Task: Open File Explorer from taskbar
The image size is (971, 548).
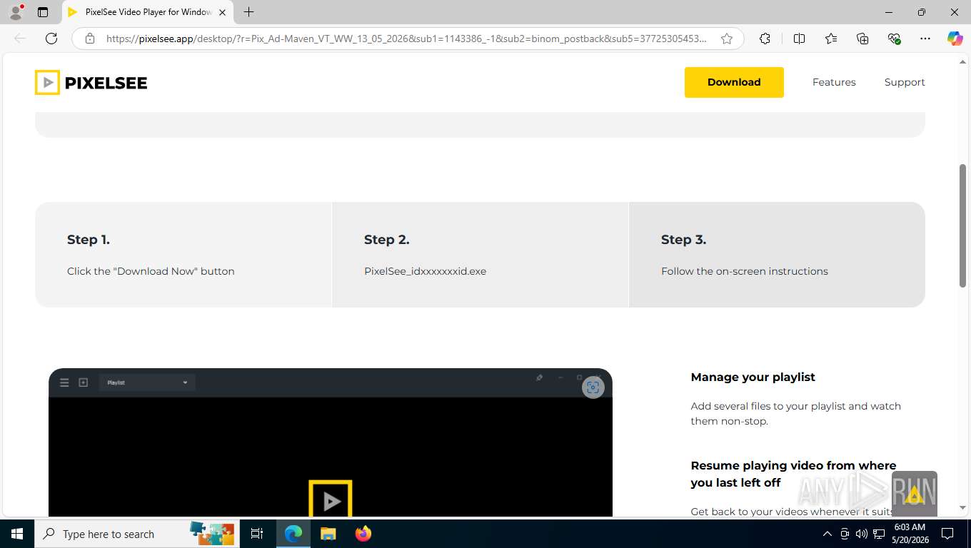Action: pos(328,534)
